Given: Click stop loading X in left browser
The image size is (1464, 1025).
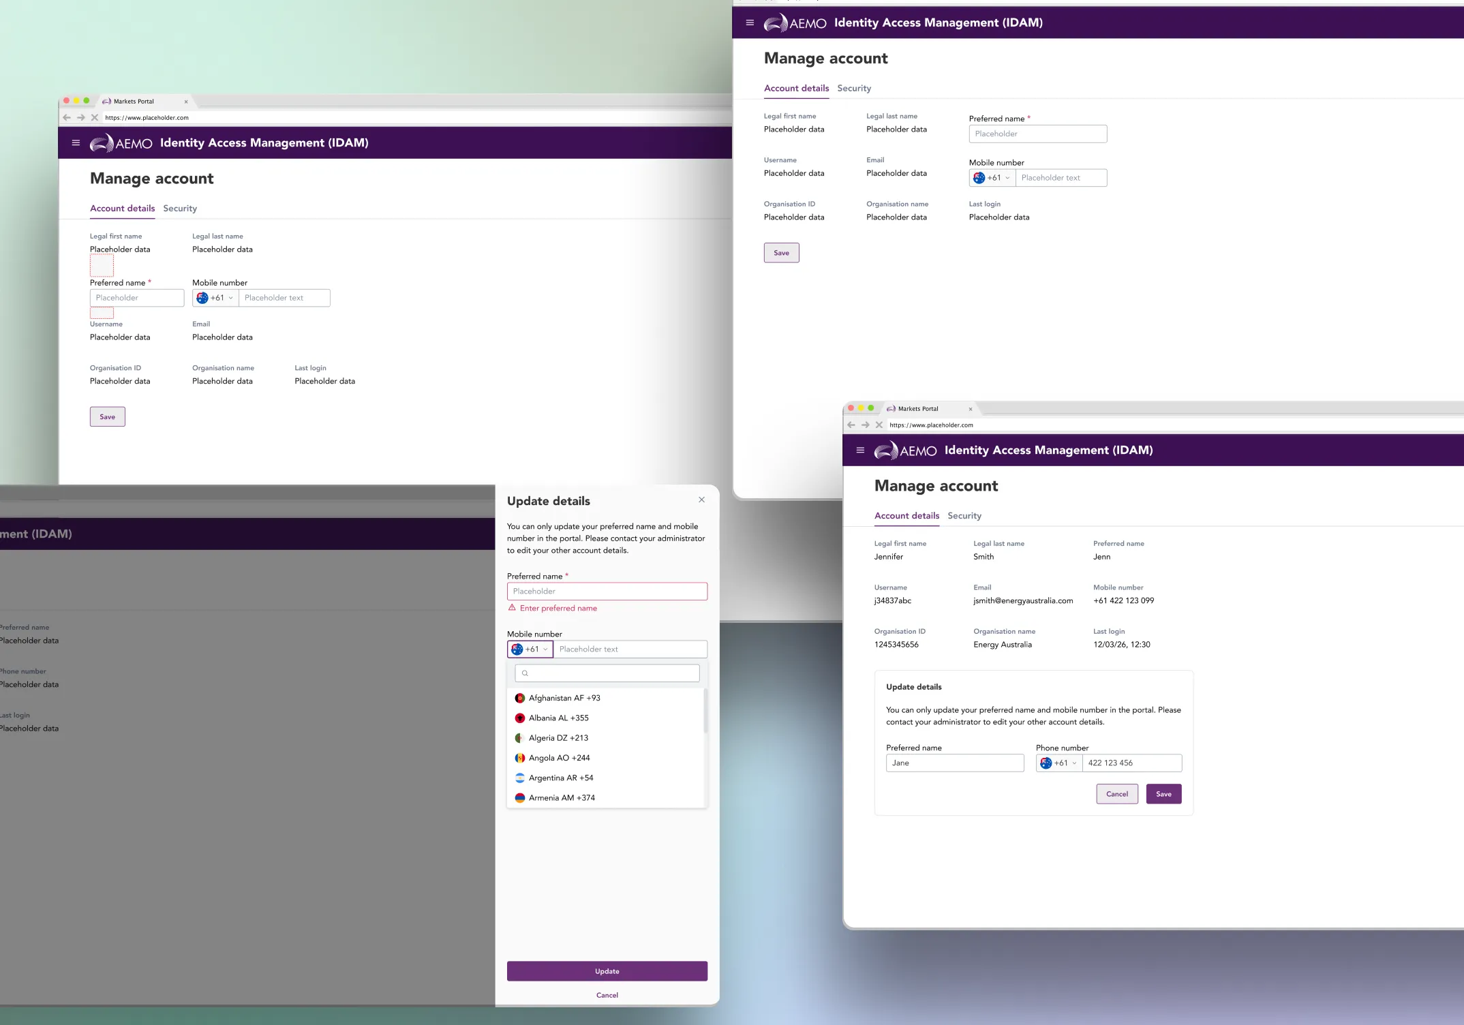Looking at the screenshot, I should (x=95, y=117).
